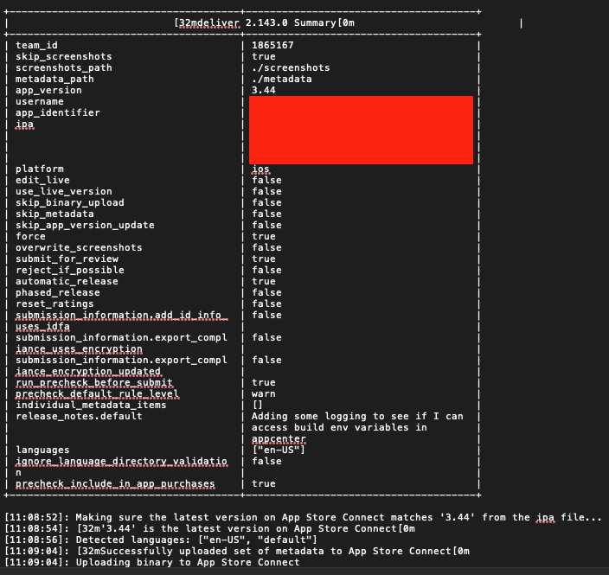Click the false value for skip_binary_upload

coord(266,203)
